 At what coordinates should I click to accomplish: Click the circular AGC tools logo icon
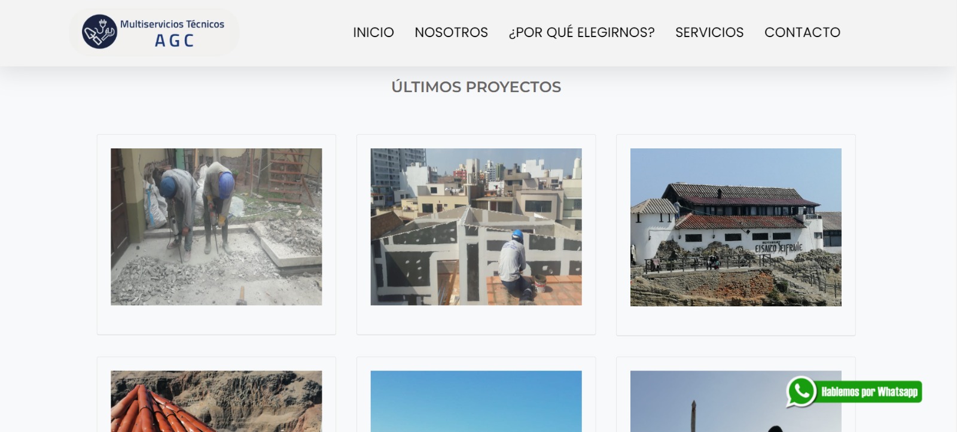[x=99, y=32]
